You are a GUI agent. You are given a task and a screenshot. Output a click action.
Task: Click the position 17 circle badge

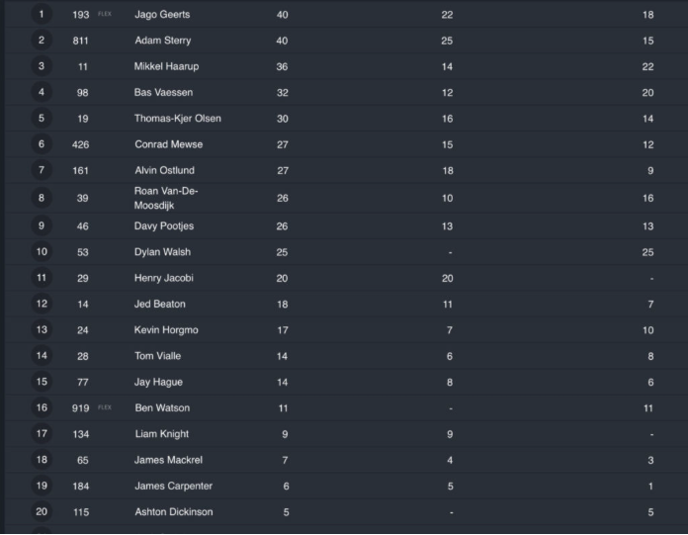[42, 434]
